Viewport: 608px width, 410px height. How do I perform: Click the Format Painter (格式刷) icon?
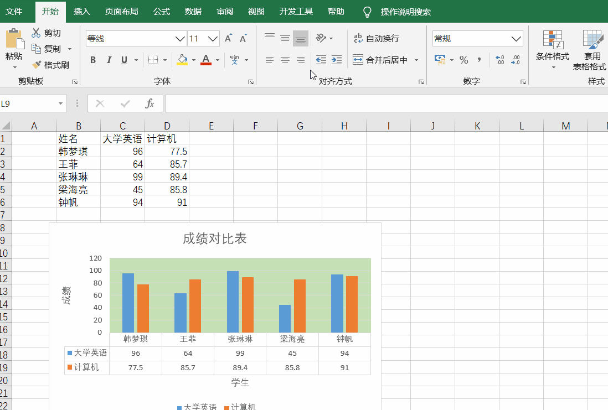[x=37, y=65]
